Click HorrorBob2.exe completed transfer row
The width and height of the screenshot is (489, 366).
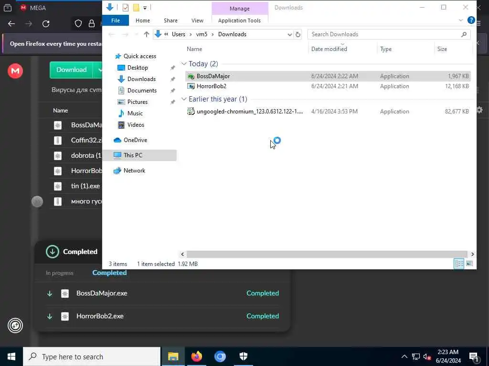[162, 316]
